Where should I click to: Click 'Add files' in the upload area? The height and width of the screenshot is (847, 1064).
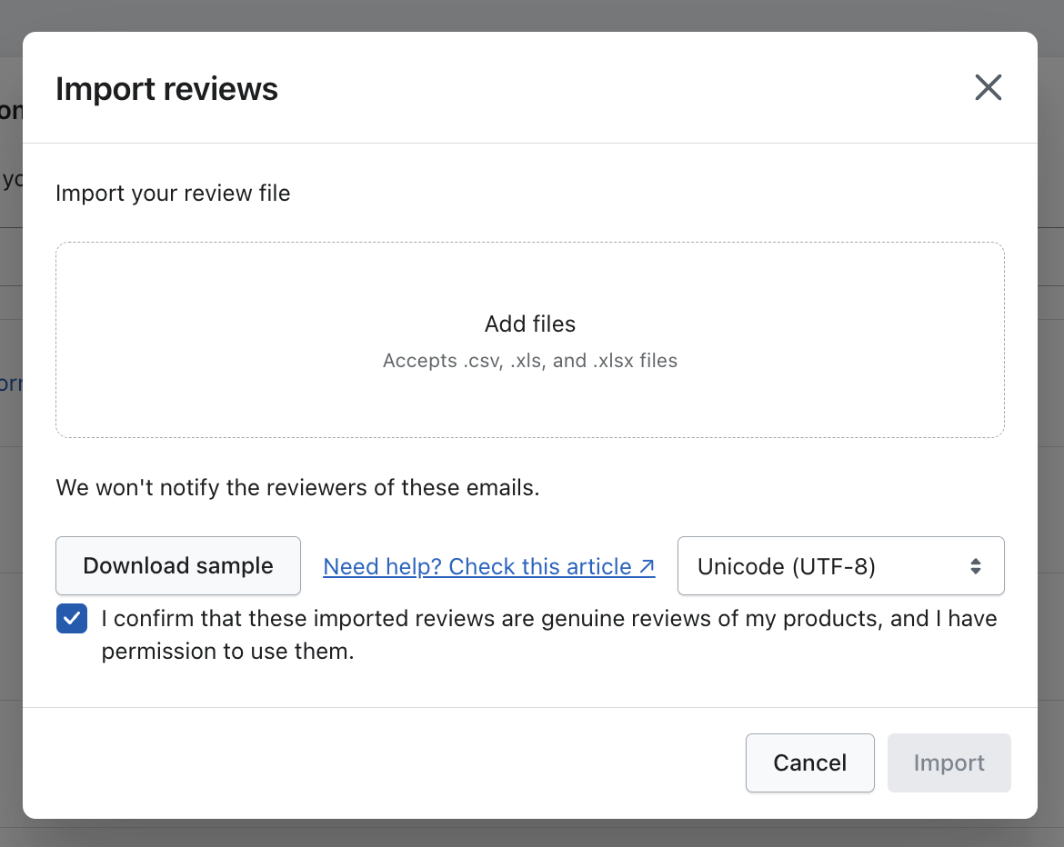(x=530, y=324)
